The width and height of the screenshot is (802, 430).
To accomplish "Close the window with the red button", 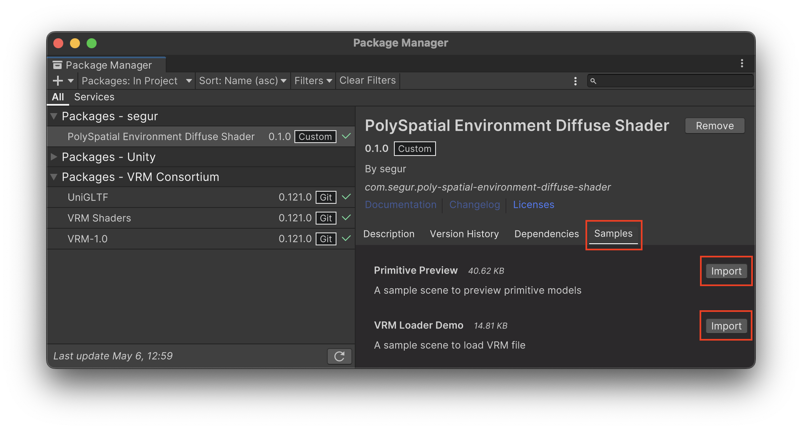I will coord(58,43).
